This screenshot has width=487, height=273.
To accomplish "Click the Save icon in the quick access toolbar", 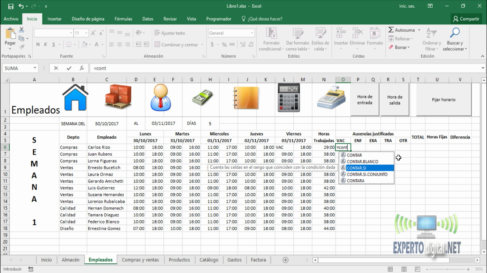I will tap(10, 6).
